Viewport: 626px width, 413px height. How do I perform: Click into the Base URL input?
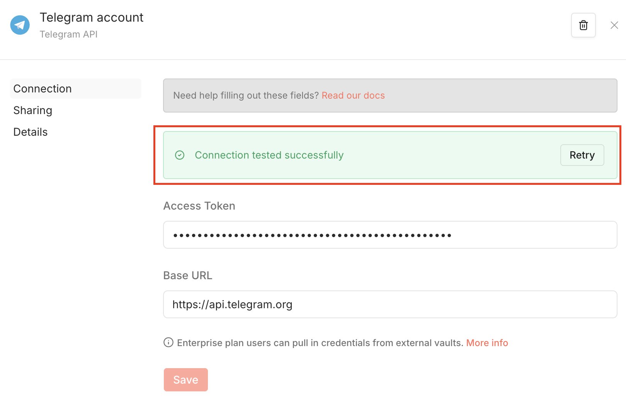click(390, 304)
